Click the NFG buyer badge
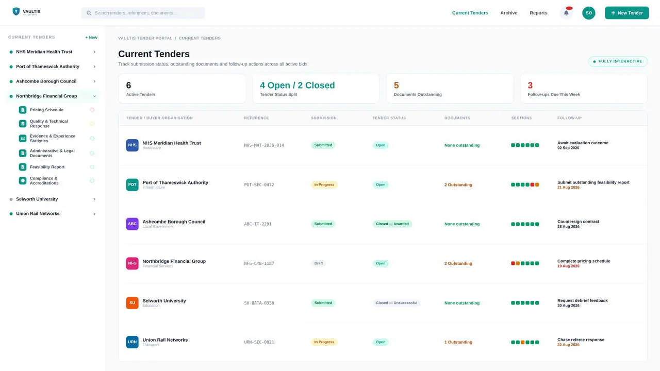The width and height of the screenshot is (660, 371). (x=133, y=263)
